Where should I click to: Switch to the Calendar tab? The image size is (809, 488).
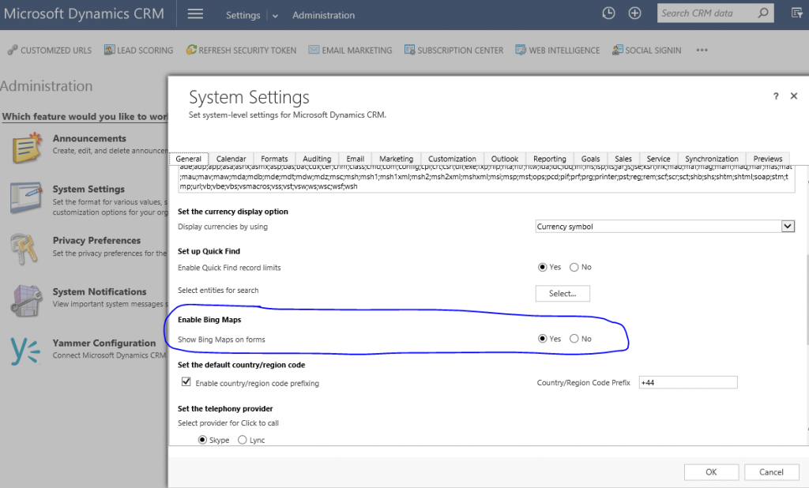[231, 158]
